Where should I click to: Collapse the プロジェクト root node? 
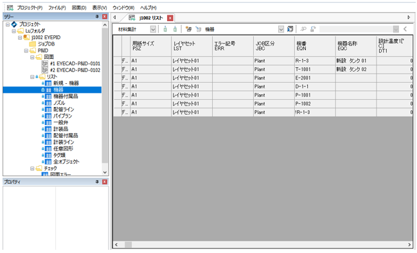click(8, 24)
